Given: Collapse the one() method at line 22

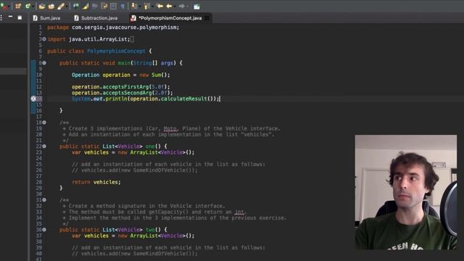Looking at the screenshot, I should (44, 146).
